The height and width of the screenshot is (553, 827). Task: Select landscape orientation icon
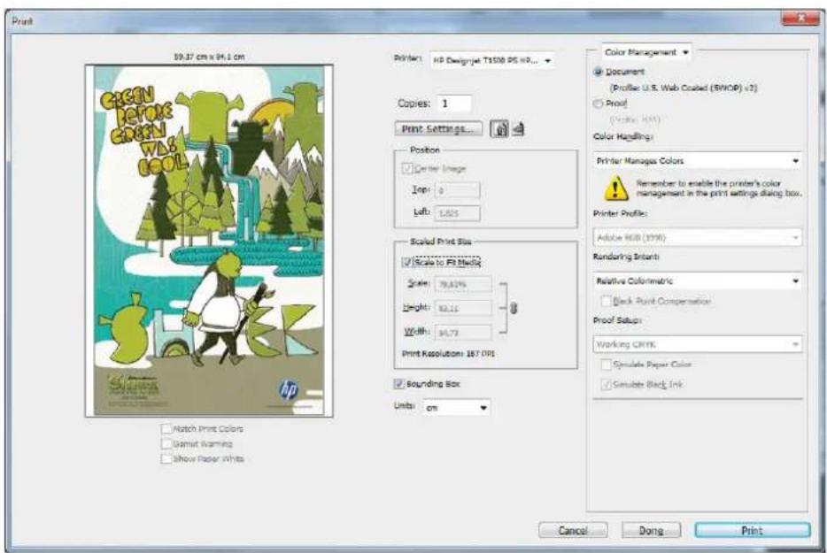[x=519, y=128]
